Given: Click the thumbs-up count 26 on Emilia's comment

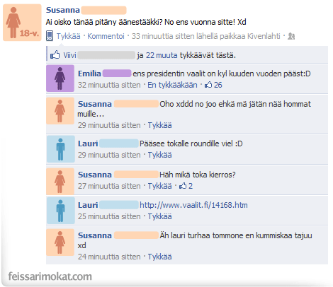Looking at the screenshot, I should point(213,85).
